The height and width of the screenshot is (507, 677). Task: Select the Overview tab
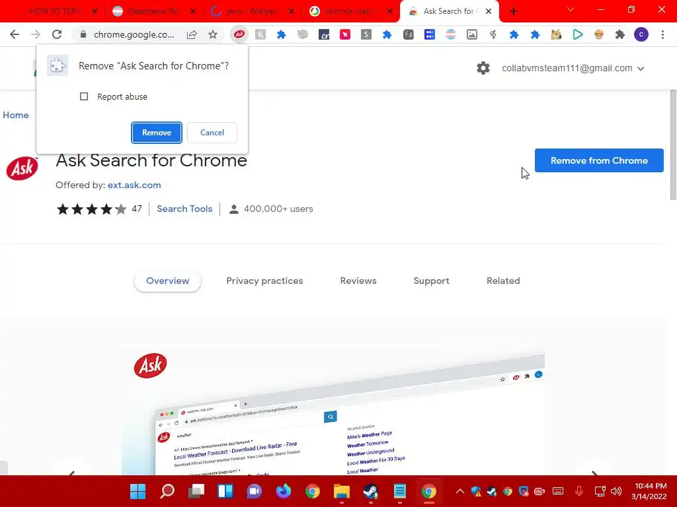tap(167, 281)
